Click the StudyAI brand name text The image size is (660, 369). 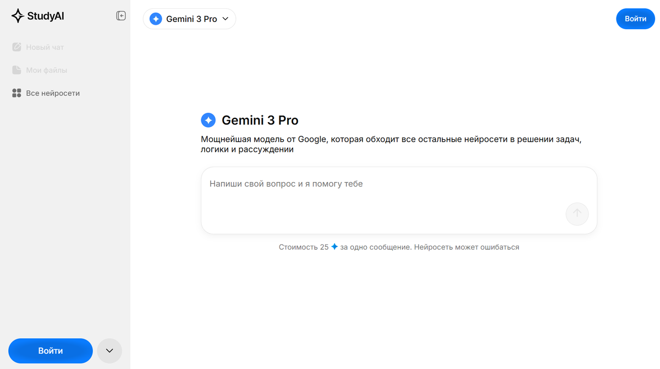click(46, 16)
